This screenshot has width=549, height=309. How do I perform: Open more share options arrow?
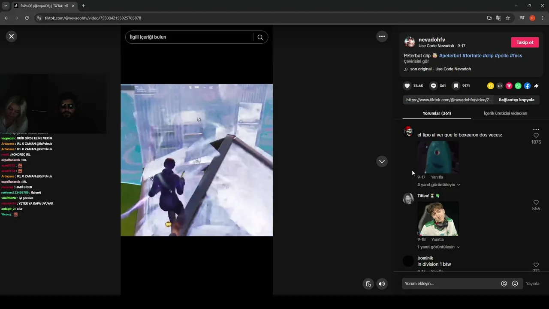[x=536, y=86]
